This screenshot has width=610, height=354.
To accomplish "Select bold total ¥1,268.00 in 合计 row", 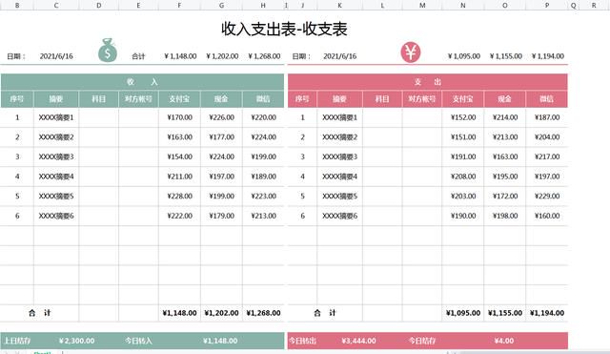I will tap(263, 313).
